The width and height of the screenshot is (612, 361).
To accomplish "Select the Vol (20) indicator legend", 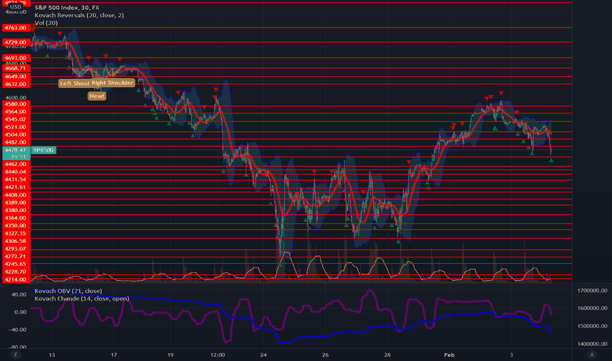I will pyautogui.click(x=46, y=22).
